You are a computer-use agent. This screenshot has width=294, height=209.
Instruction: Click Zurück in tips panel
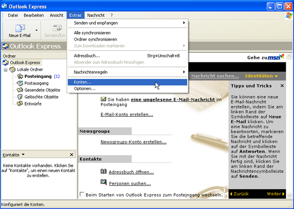(x=240, y=194)
